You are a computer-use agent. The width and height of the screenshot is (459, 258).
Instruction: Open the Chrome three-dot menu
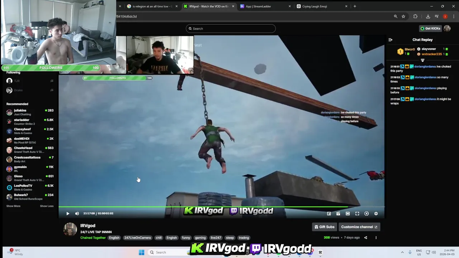pos(454,16)
